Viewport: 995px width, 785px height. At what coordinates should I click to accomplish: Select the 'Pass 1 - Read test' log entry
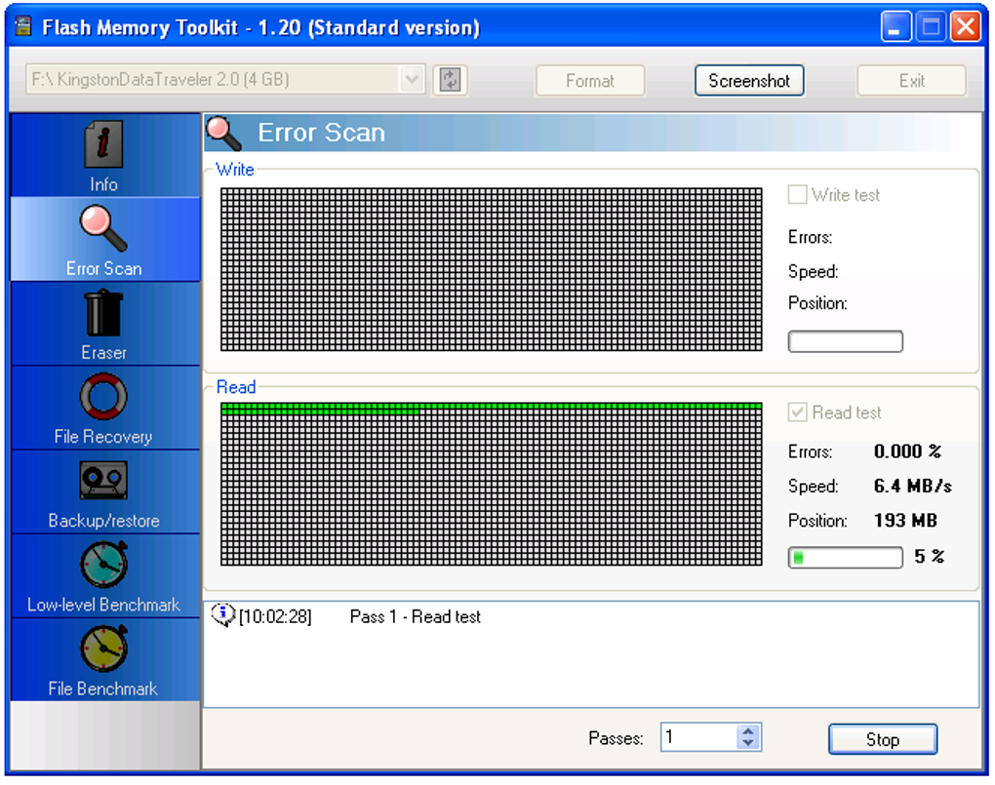coord(415,617)
